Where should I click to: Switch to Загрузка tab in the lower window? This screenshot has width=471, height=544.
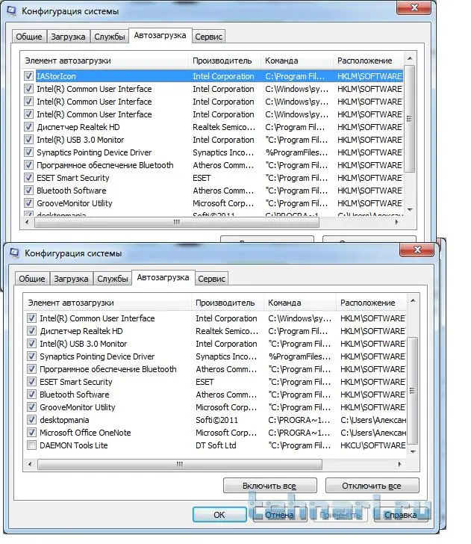[x=71, y=279]
